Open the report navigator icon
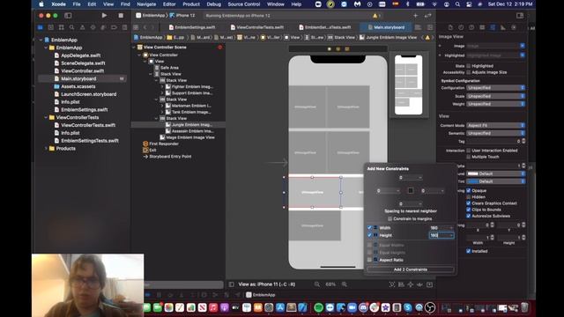 (x=124, y=27)
